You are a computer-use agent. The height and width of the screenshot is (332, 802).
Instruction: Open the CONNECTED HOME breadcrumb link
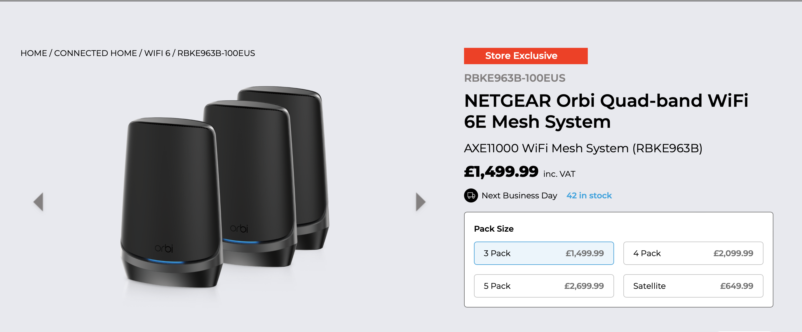pyautogui.click(x=95, y=53)
